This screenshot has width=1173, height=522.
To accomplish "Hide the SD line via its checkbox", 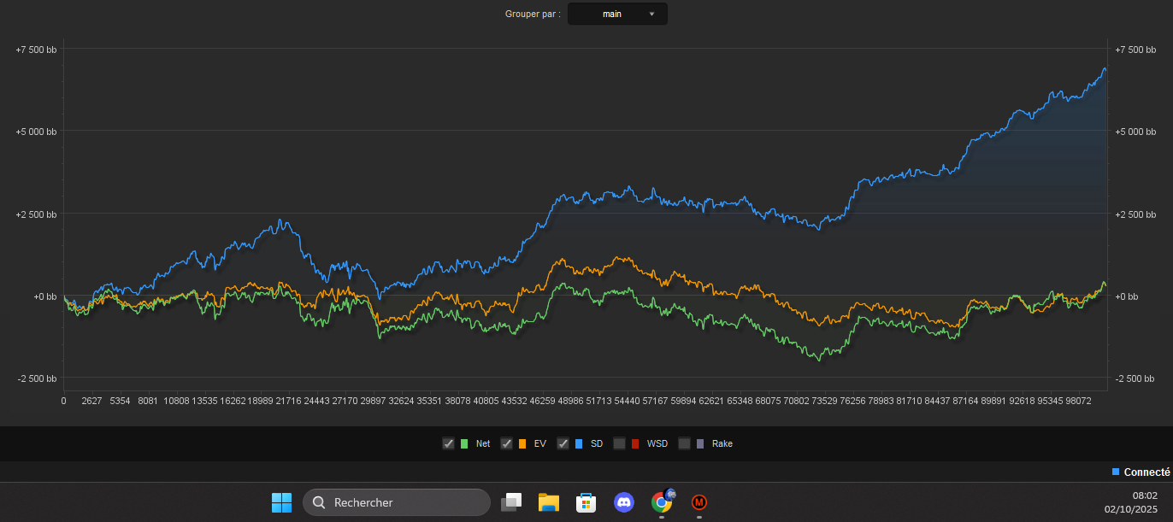I will [563, 443].
